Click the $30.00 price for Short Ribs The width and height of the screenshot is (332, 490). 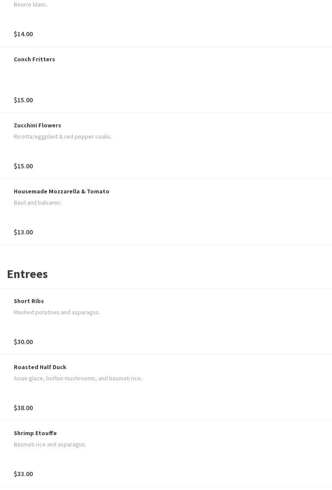pos(23,342)
